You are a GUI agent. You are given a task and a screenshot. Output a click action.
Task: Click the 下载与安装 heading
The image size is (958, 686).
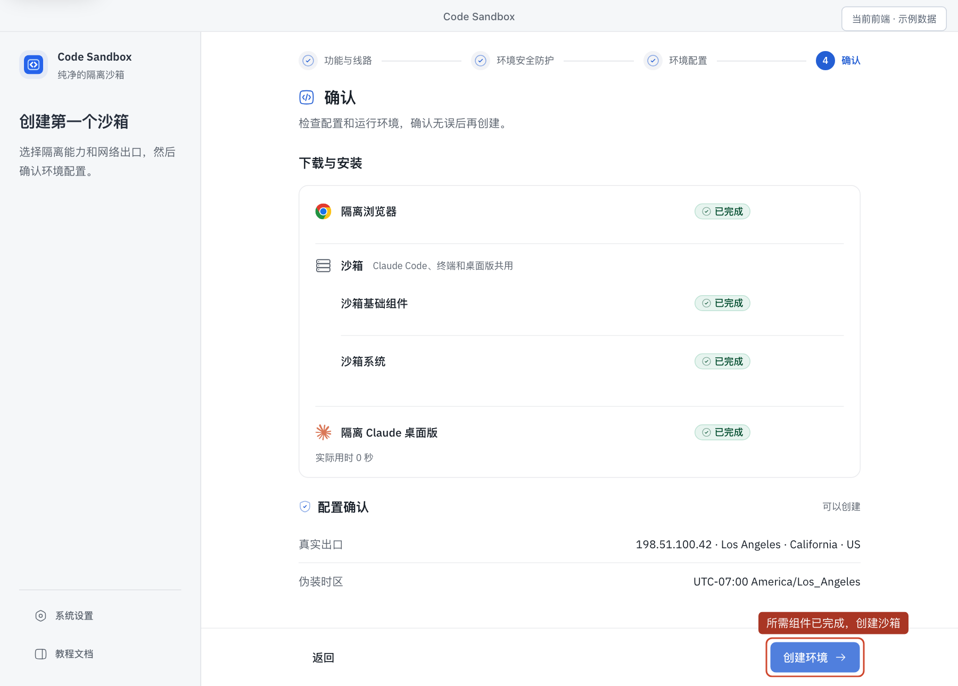tap(331, 163)
